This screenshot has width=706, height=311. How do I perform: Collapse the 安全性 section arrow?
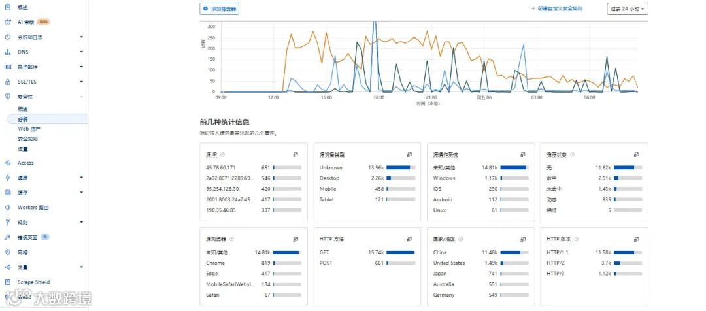(x=82, y=97)
